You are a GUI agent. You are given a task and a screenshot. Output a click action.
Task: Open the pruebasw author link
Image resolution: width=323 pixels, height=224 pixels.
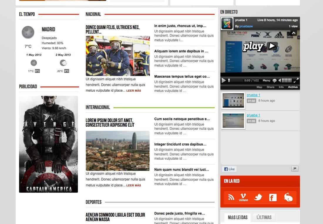(246, 26)
